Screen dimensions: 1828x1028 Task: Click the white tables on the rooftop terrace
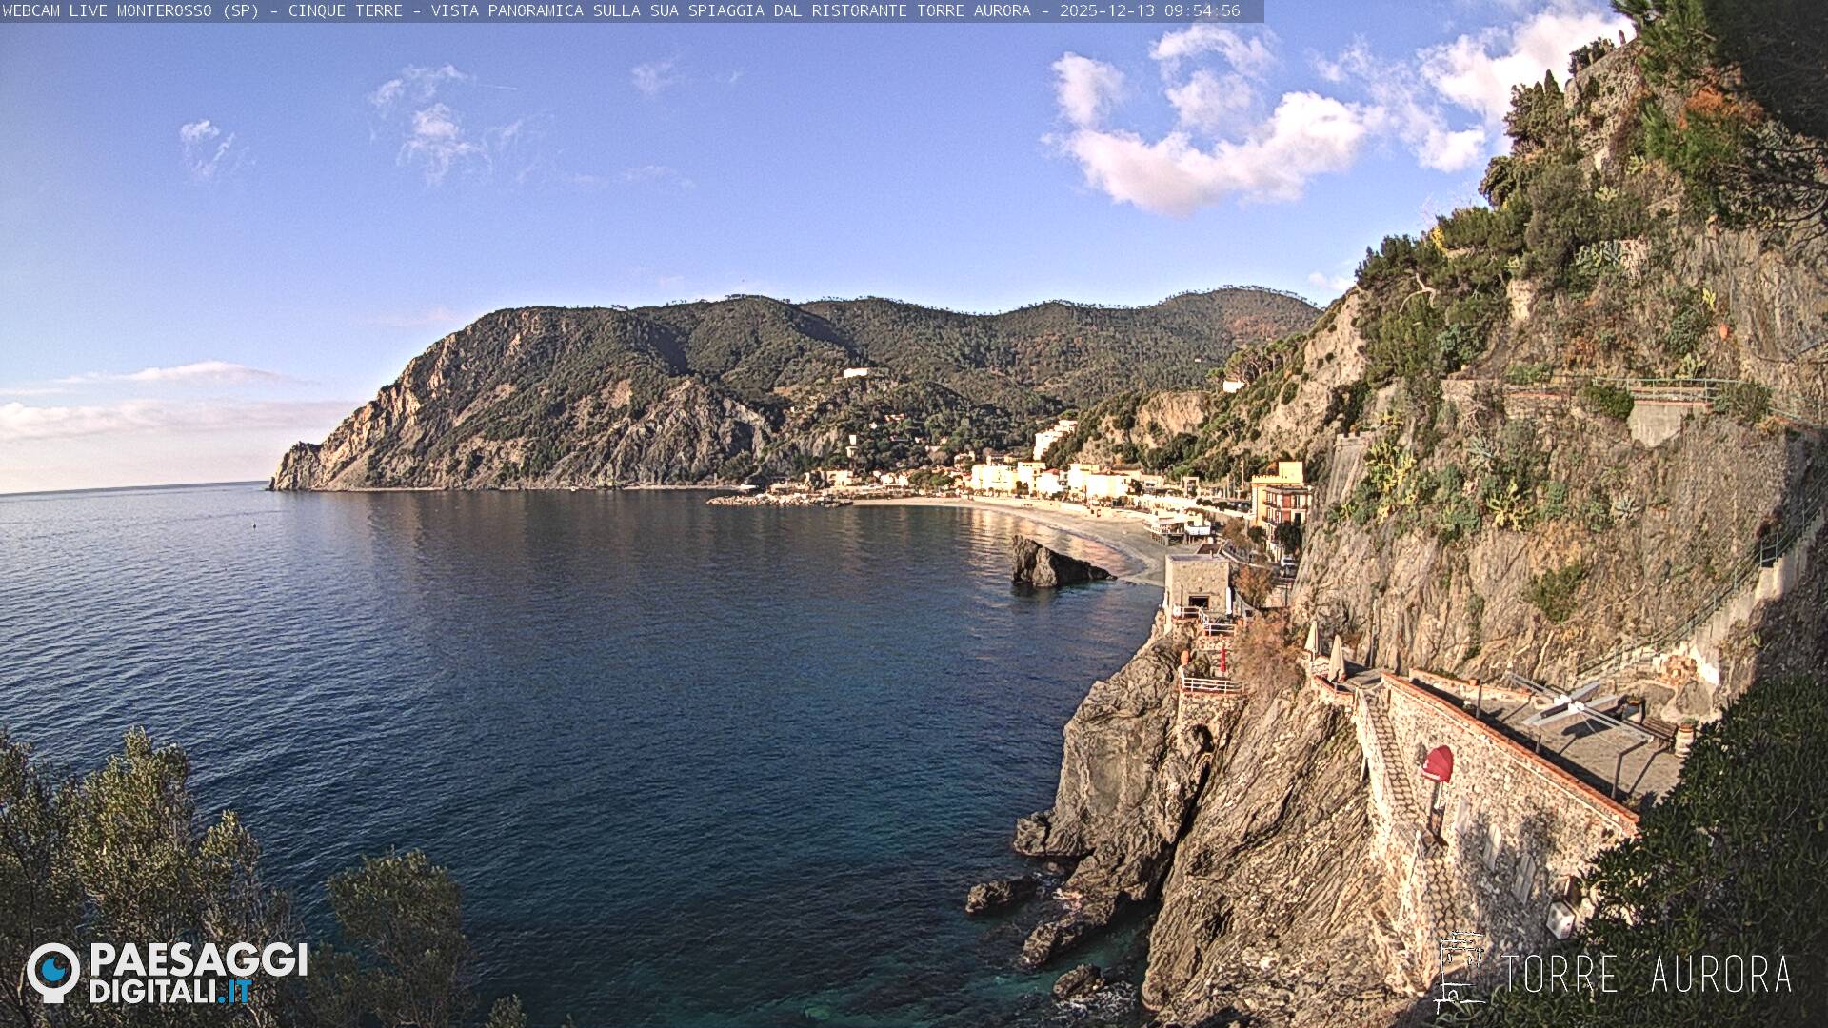coord(1569,706)
